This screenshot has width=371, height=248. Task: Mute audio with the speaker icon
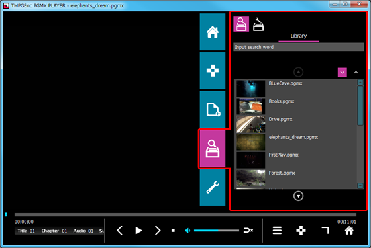pos(187,231)
